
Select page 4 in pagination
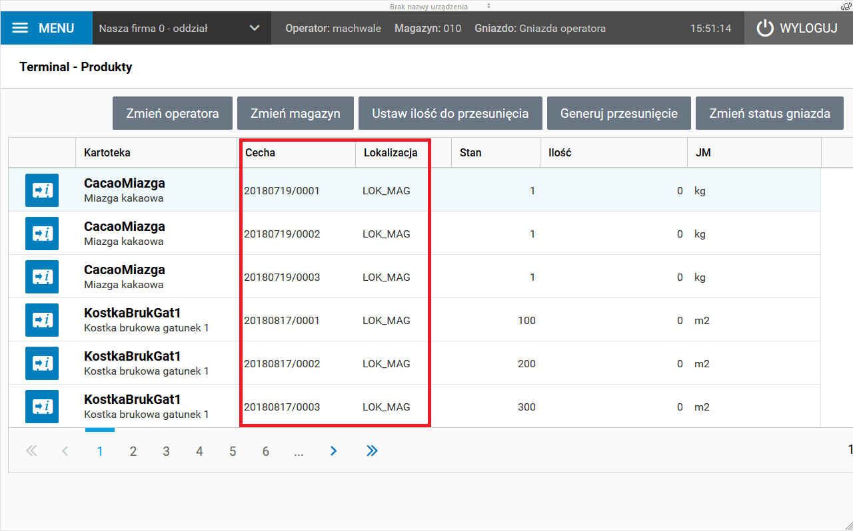(x=199, y=451)
